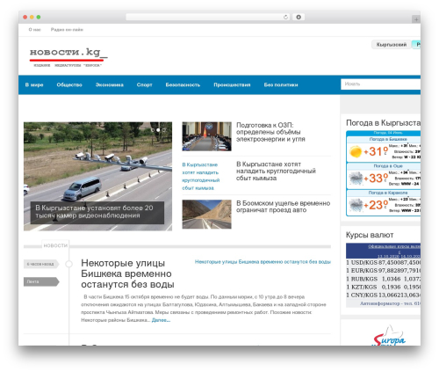Click the browser reload icon
The height and width of the screenshot is (372, 439).
point(285,17)
